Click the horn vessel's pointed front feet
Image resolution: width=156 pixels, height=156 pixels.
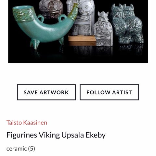35,45
